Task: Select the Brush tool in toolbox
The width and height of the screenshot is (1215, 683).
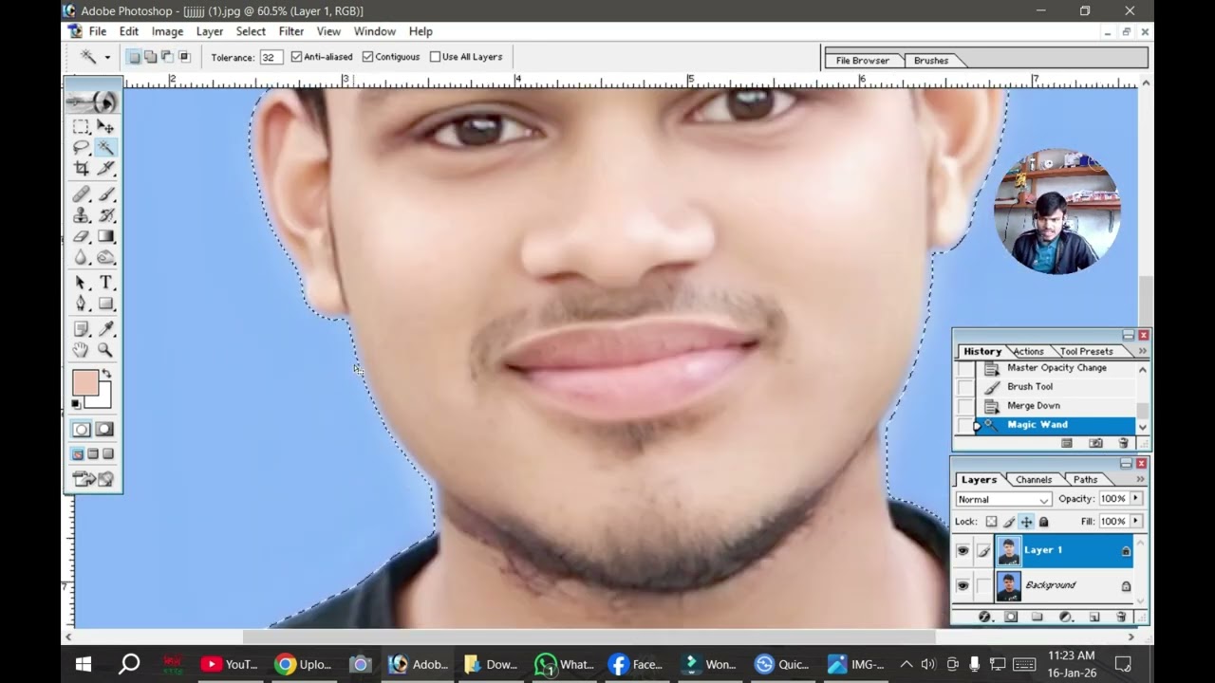Action: coord(105,194)
